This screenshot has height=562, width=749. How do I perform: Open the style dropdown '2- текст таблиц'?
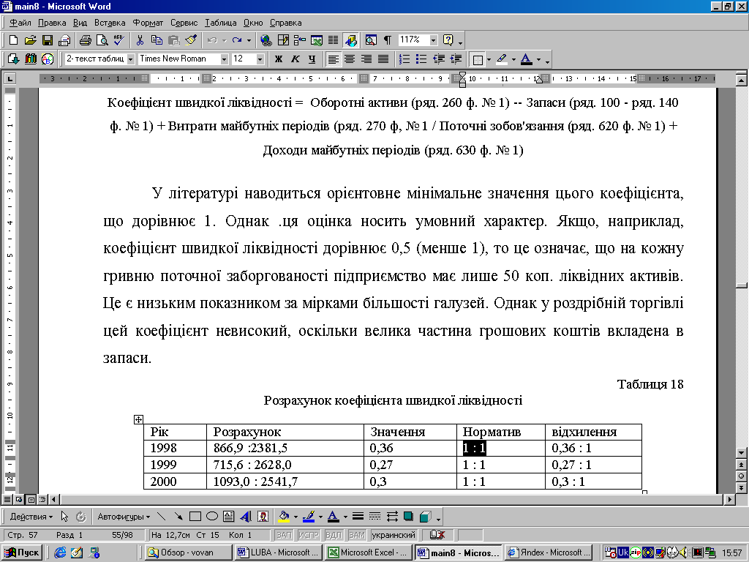click(x=130, y=59)
